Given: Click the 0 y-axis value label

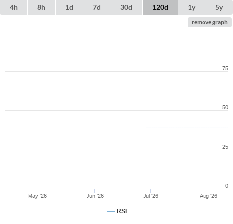Looking at the screenshot, I should (x=227, y=186).
